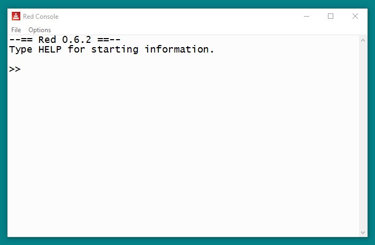
Task: Click the >> prompt symbol
Action: click(15, 69)
